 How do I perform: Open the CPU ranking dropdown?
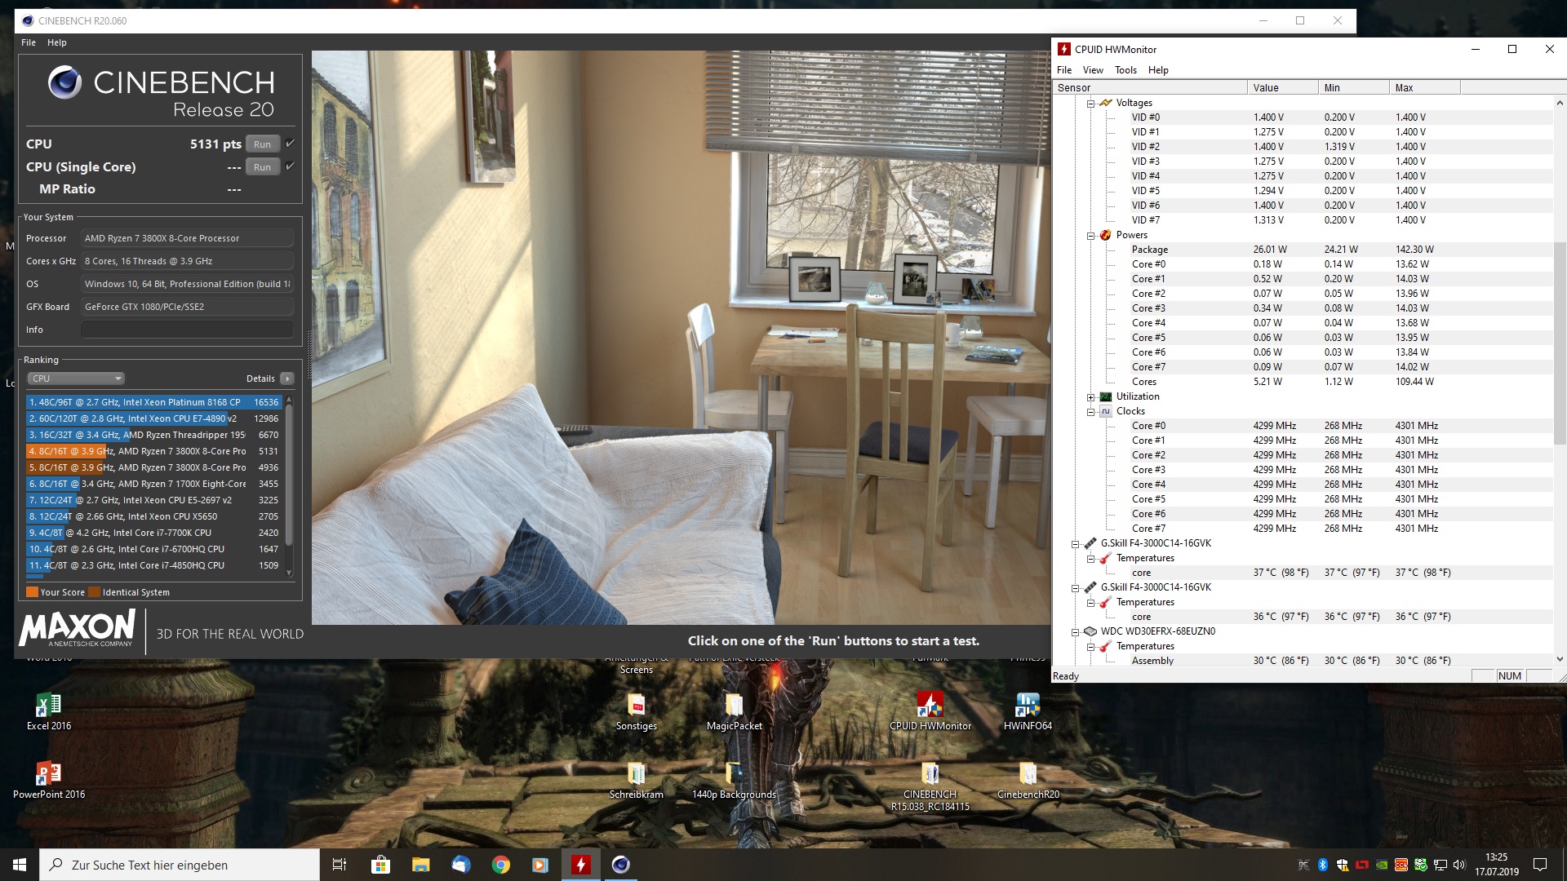pyautogui.click(x=76, y=379)
